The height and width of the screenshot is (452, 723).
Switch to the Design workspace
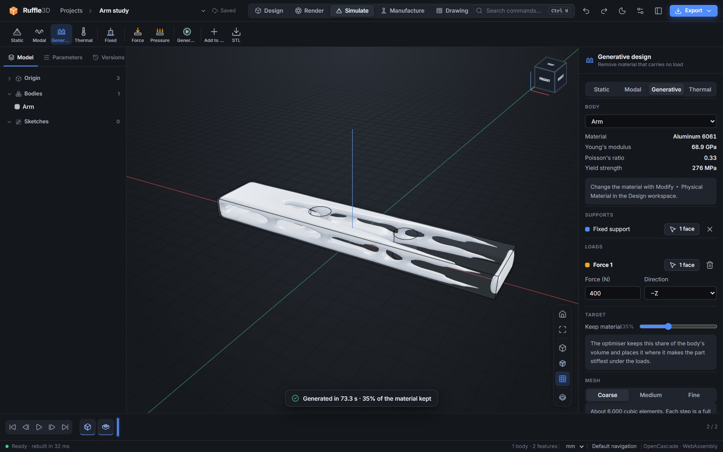[269, 11]
